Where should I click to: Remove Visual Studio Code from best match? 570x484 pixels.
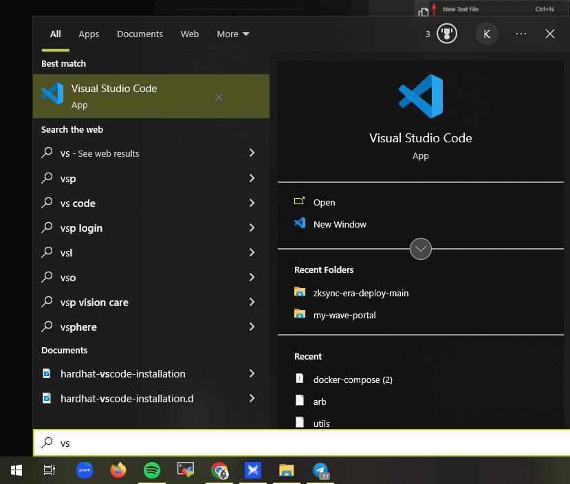[219, 97]
